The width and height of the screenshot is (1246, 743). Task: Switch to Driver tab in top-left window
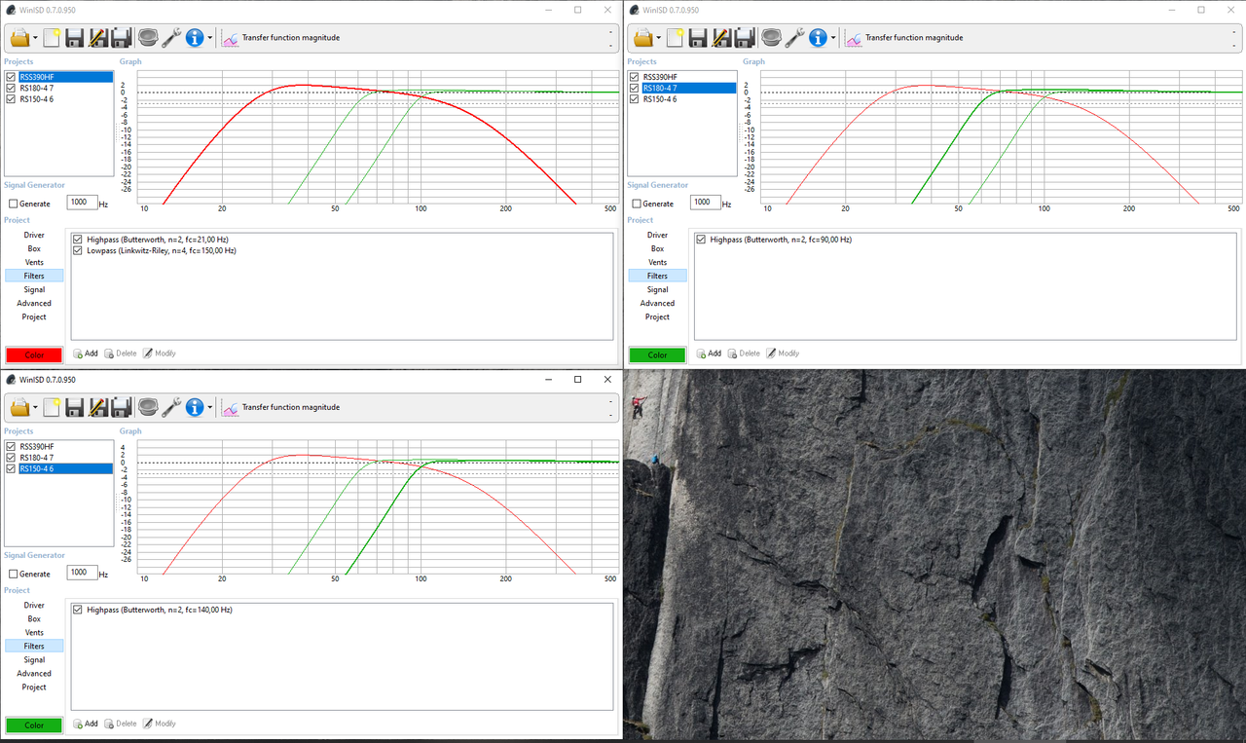(34, 235)
